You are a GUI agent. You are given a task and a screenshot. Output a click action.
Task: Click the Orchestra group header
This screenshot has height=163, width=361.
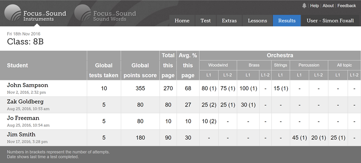[280, 55]
